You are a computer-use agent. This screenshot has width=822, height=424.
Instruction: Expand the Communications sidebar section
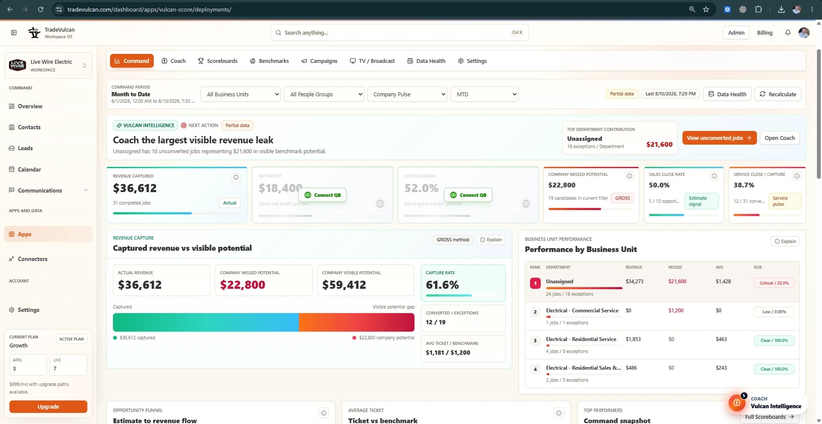pyautogui.click(x=48, y=190)
